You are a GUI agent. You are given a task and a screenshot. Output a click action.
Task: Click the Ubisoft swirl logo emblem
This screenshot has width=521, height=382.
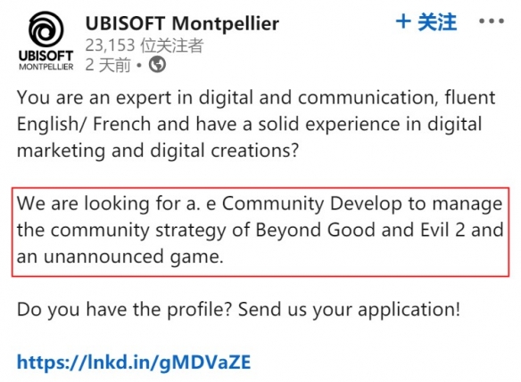(x=45, y=29)
